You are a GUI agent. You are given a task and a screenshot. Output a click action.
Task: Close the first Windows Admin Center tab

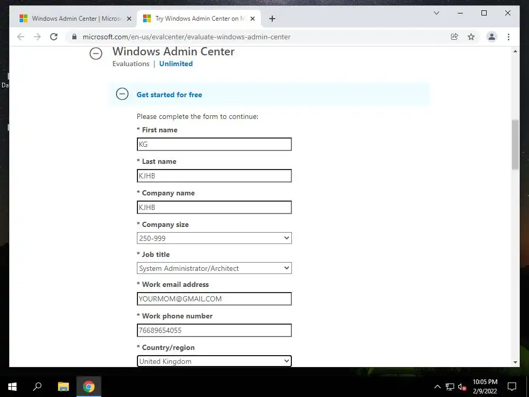tap(129, 19)
